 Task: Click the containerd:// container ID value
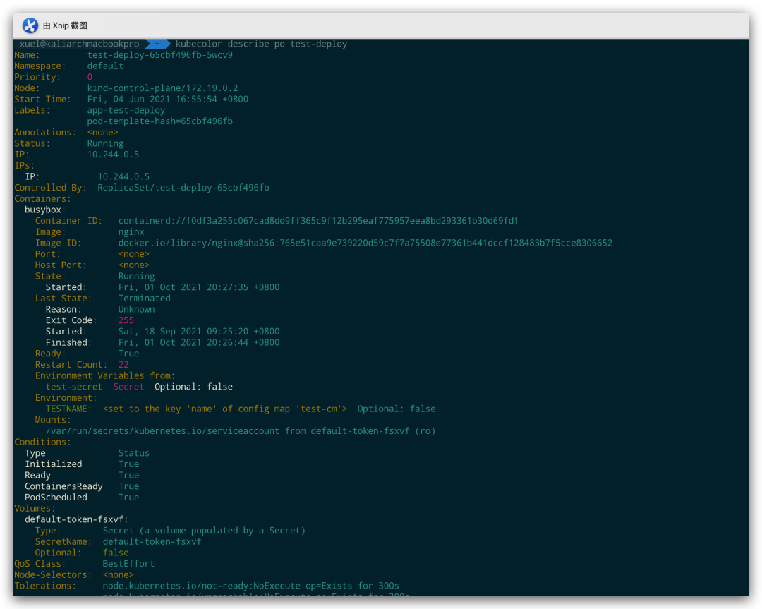click(318, 221)
